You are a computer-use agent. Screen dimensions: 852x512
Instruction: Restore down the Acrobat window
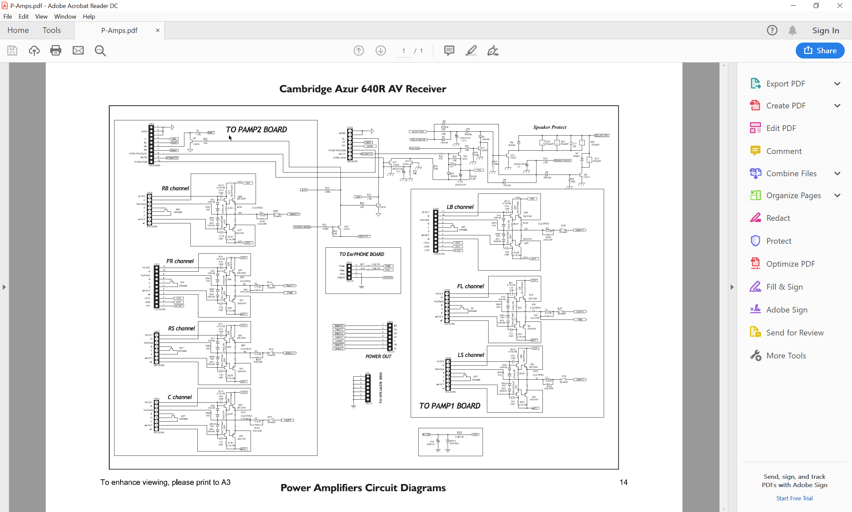816,6
